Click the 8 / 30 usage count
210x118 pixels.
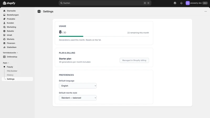[x=62, y=32]
